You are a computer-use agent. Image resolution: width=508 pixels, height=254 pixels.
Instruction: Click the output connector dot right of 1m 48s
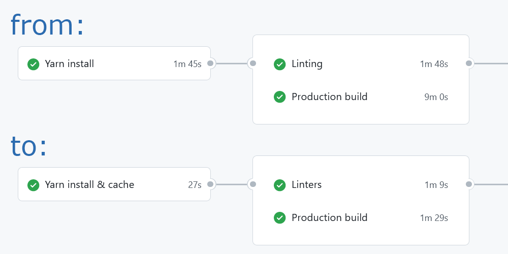coord(469,63)
